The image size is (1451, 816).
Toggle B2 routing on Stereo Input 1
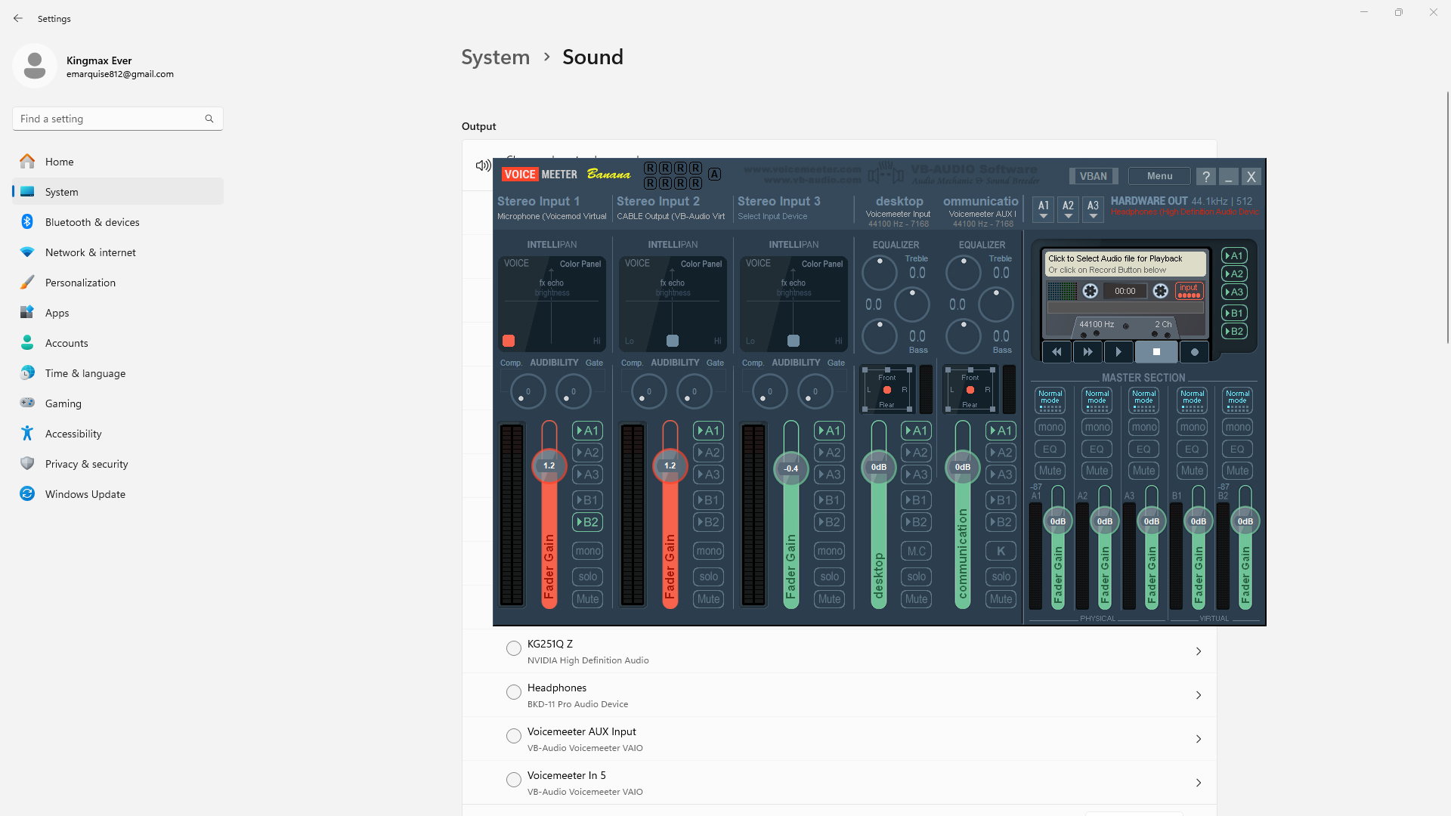click(587, 522)
